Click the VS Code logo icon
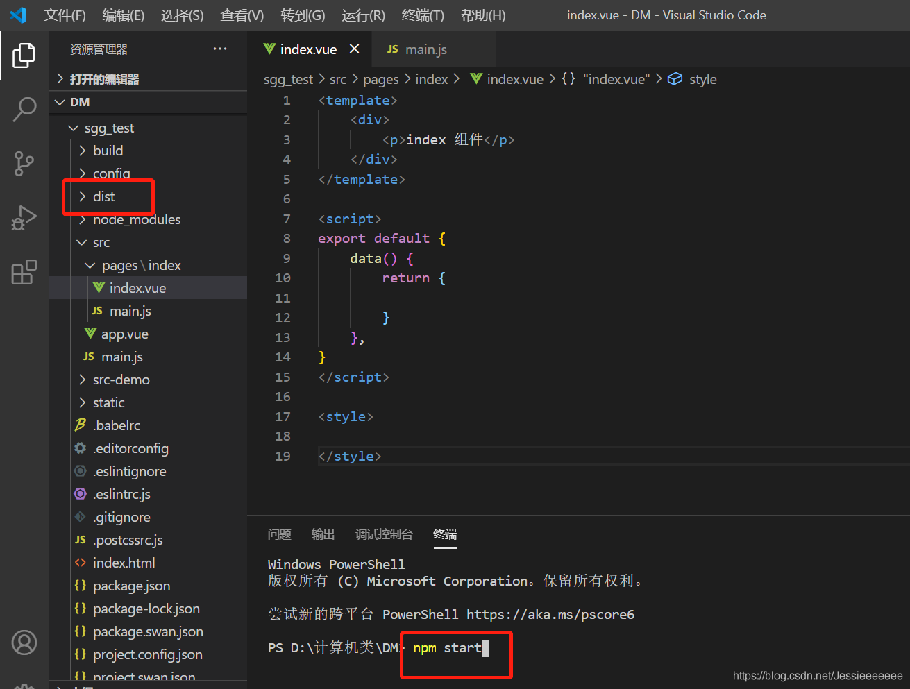The height and width of the screenshot is (689, 910). [x=19, y=15]
